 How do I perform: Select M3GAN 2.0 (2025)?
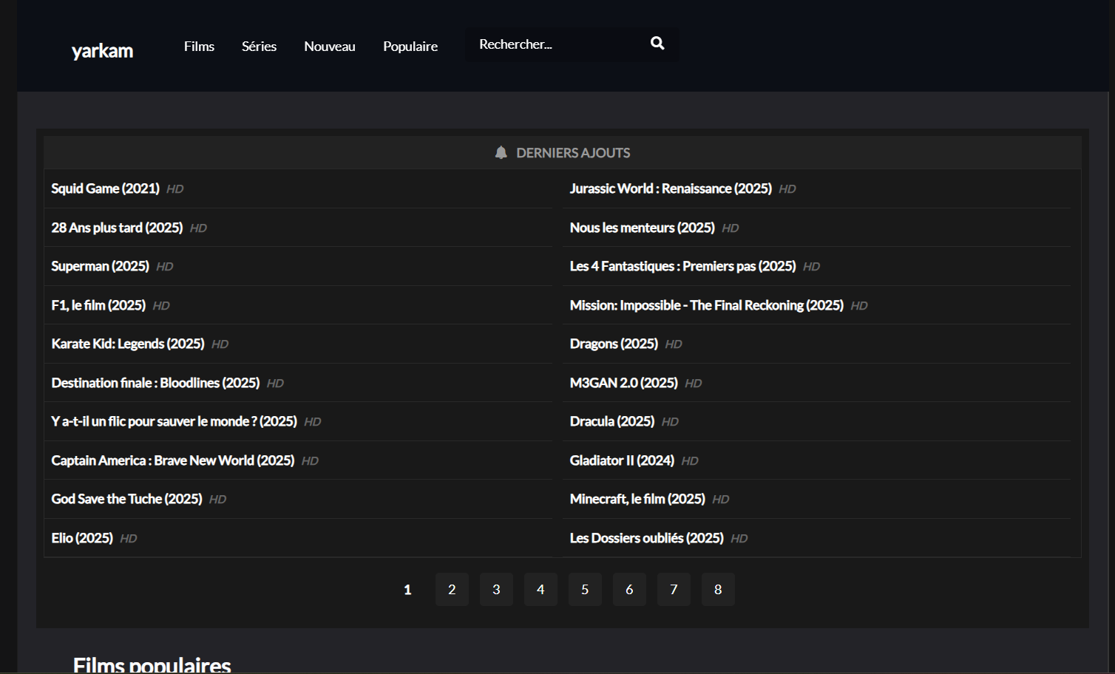pyautogui.click(x=623, y=383)
